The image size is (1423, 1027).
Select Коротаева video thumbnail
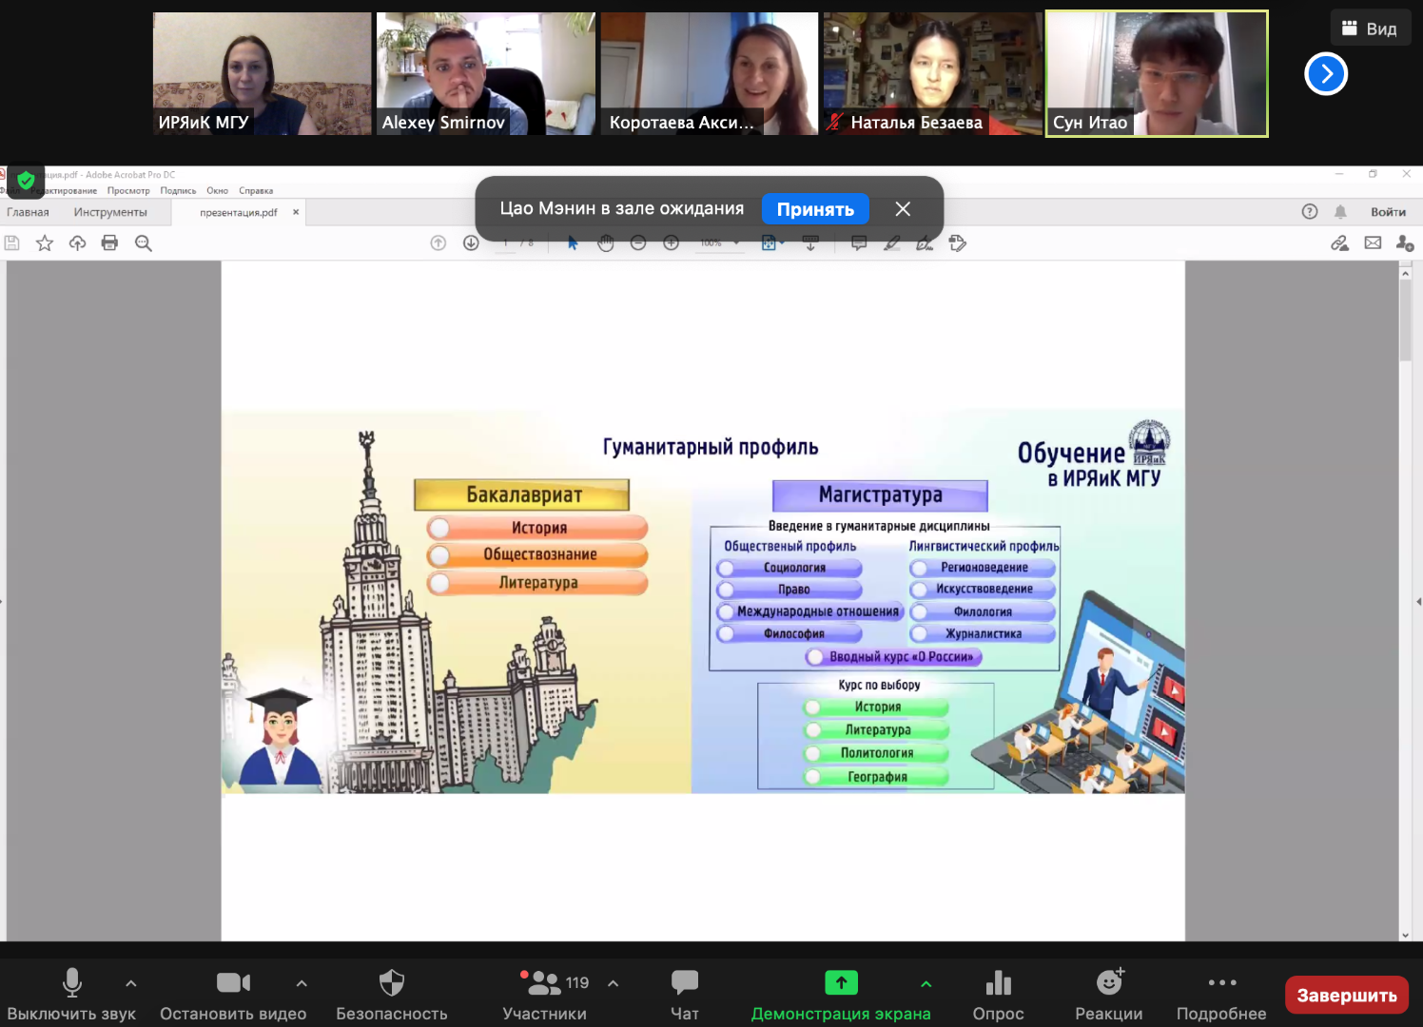pyautogui.click(x=710, y=73)
